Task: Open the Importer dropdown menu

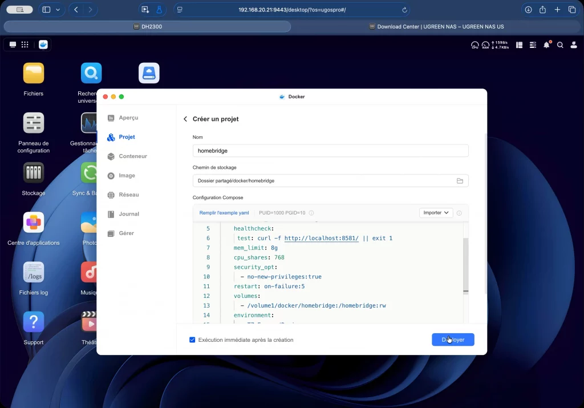Action: tap(435, 212)
